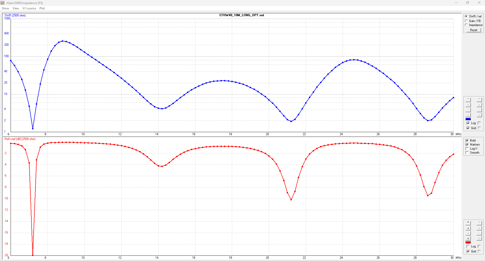Click the up-arrow scale button for the red Refl coef plot
This screenshot has height=261, width=485.
click(x=468, y=223)
